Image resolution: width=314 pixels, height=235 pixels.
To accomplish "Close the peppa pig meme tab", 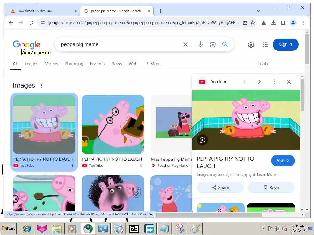I will pos(149,11).
